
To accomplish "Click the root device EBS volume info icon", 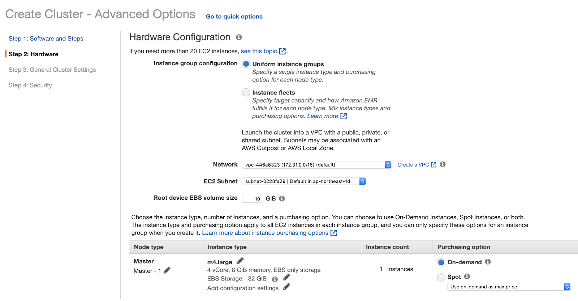I will coord(282,199).
